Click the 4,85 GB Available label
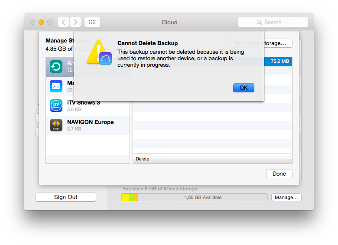The height and width of the screenshot is (245, 338). point(203,198)
